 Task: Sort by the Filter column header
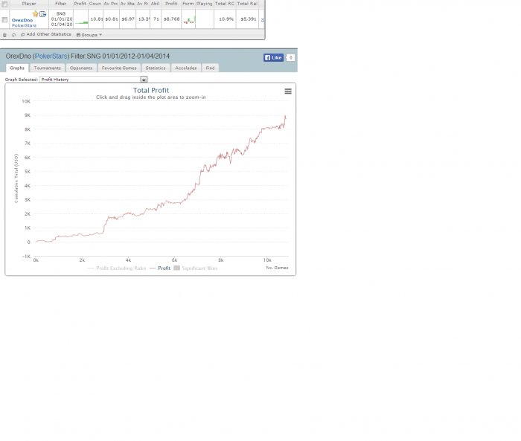coord(61,3)
